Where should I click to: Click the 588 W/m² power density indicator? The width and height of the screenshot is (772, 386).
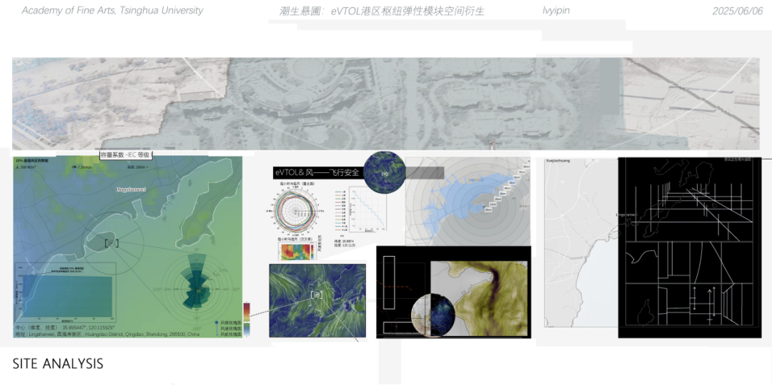[x=27, y=167]
